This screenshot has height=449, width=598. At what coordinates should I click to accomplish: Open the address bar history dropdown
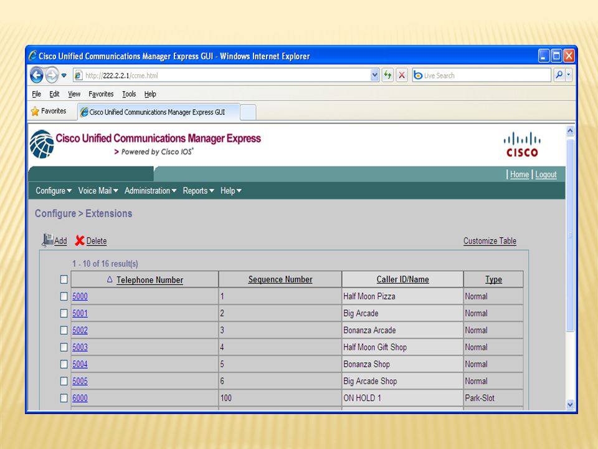coord(374,75)
